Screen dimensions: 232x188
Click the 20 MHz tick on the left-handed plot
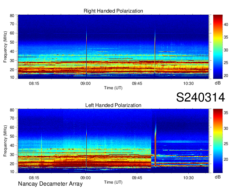point(12,164)
